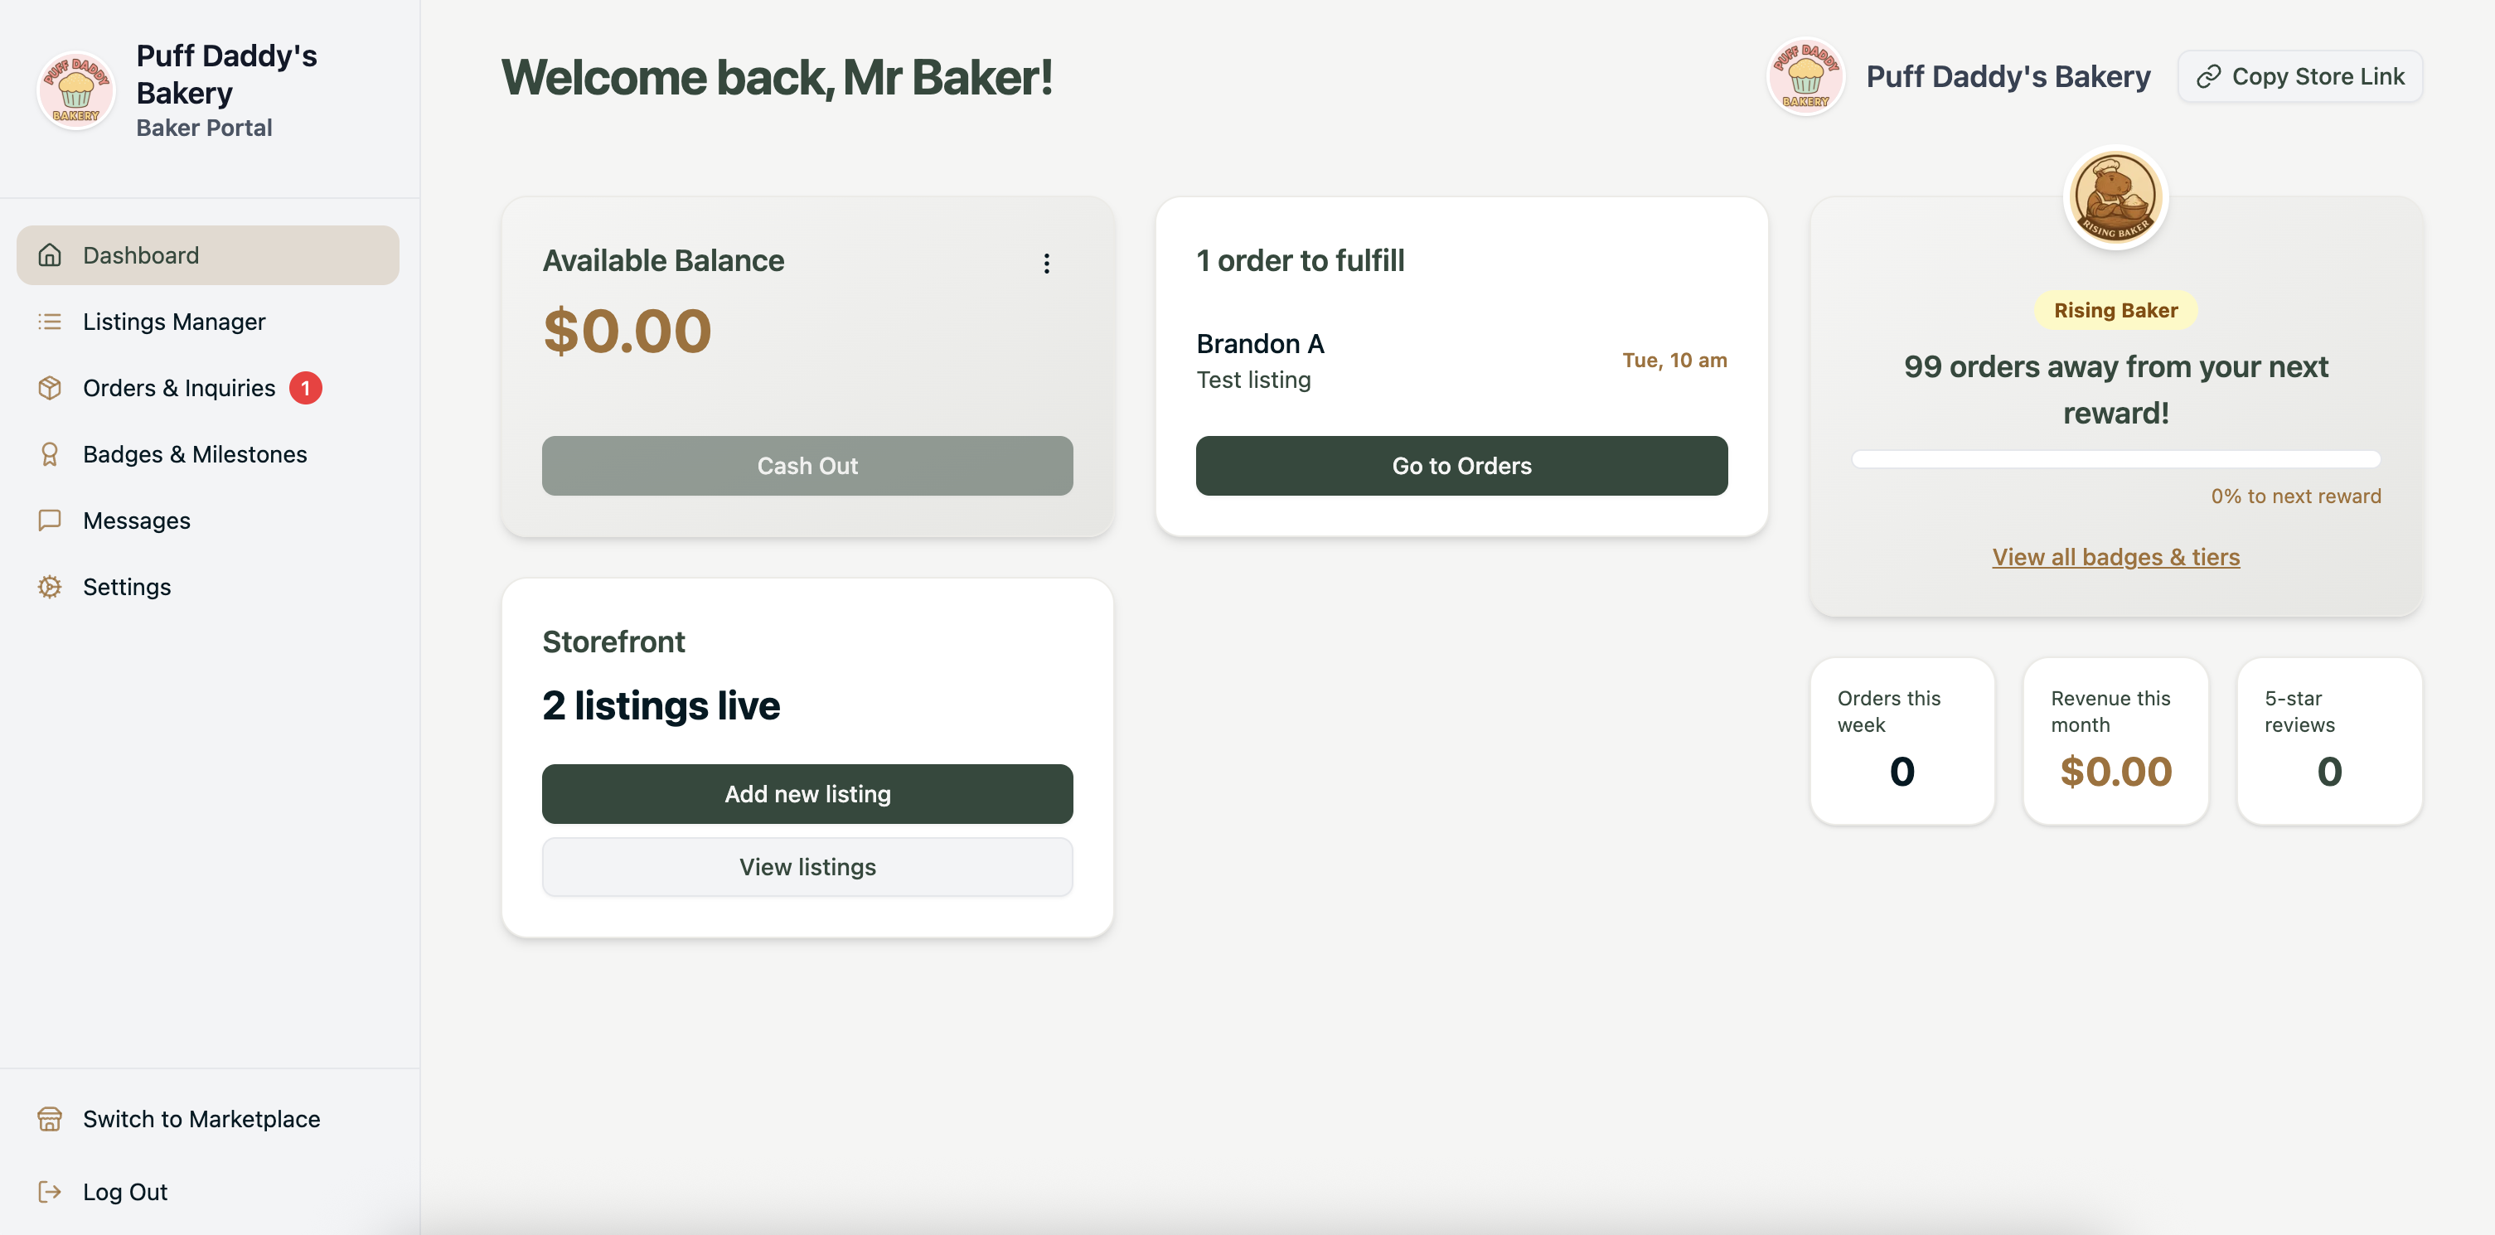
Task: Click the Orders & Inquiries box icon
Action: click(50, 387)
